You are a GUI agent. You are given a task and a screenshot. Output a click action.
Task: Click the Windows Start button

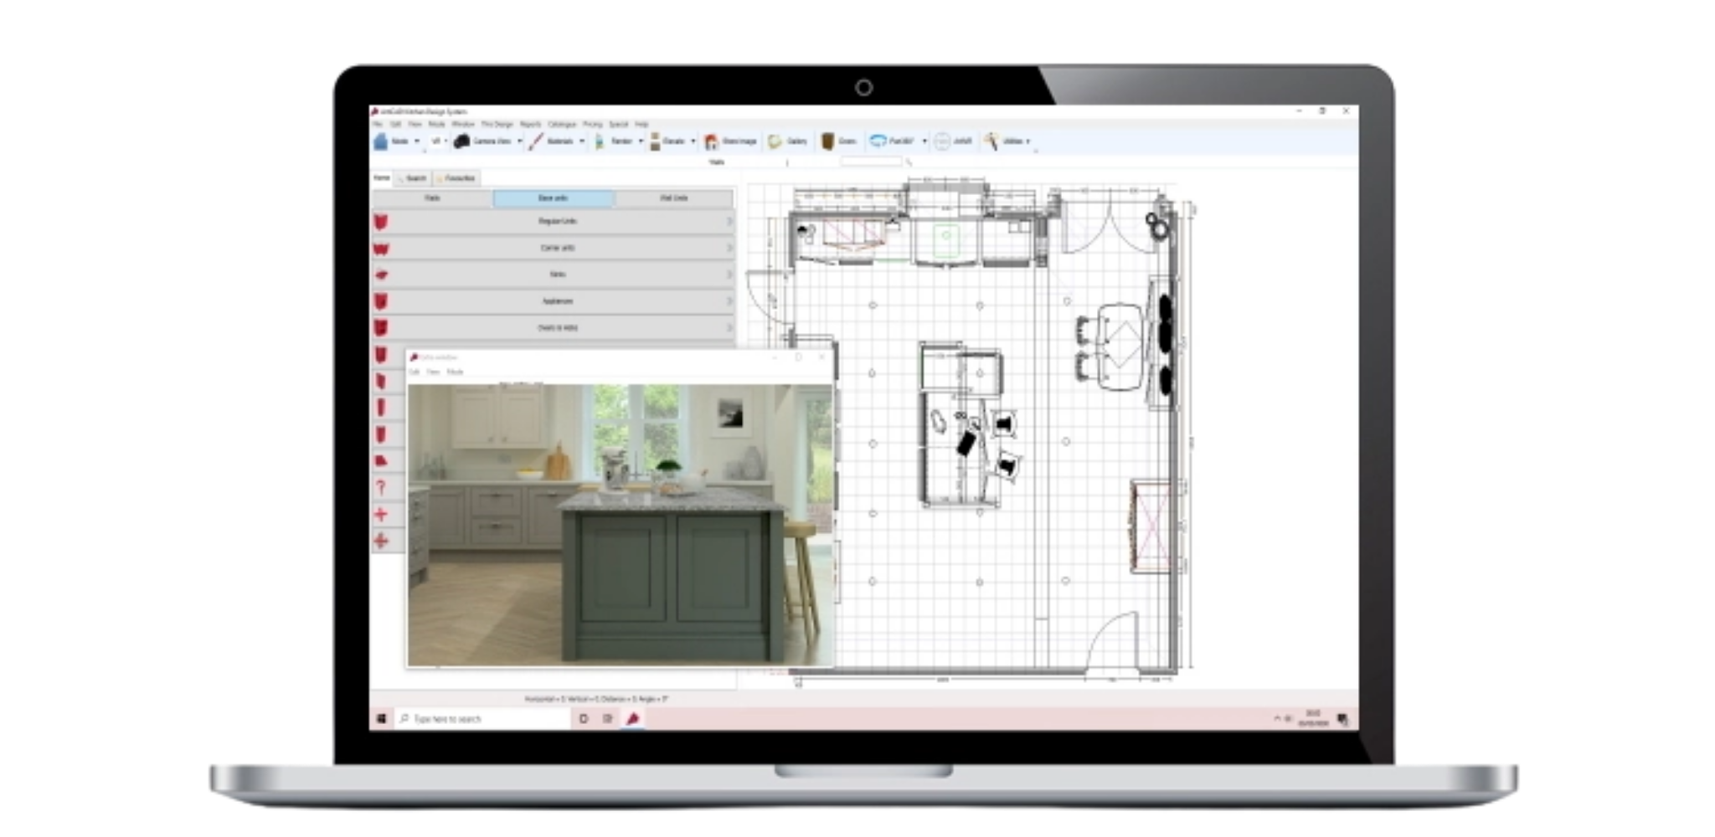(x=382, y=719)
